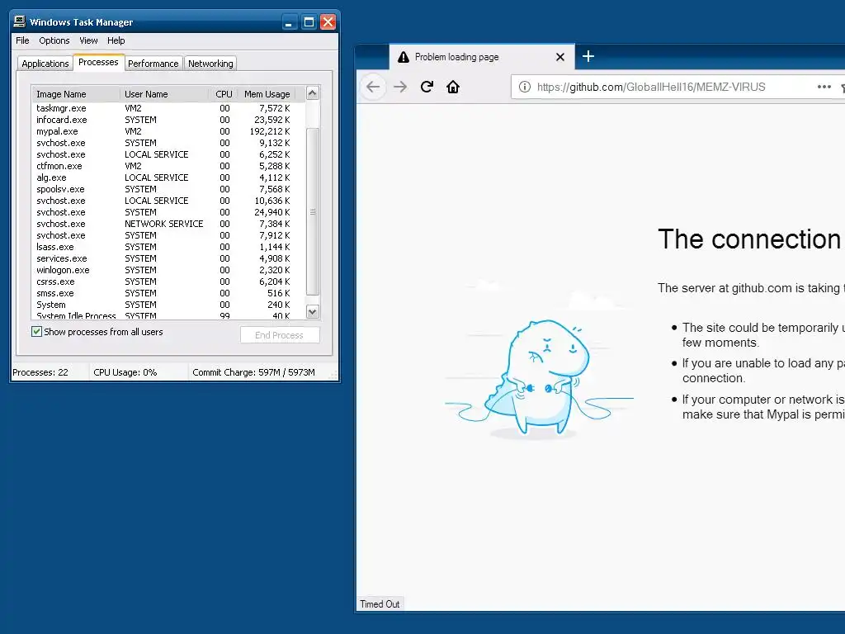Select the alg.exe process row
Screen dimensions: 845x634
tap(168, 177)
